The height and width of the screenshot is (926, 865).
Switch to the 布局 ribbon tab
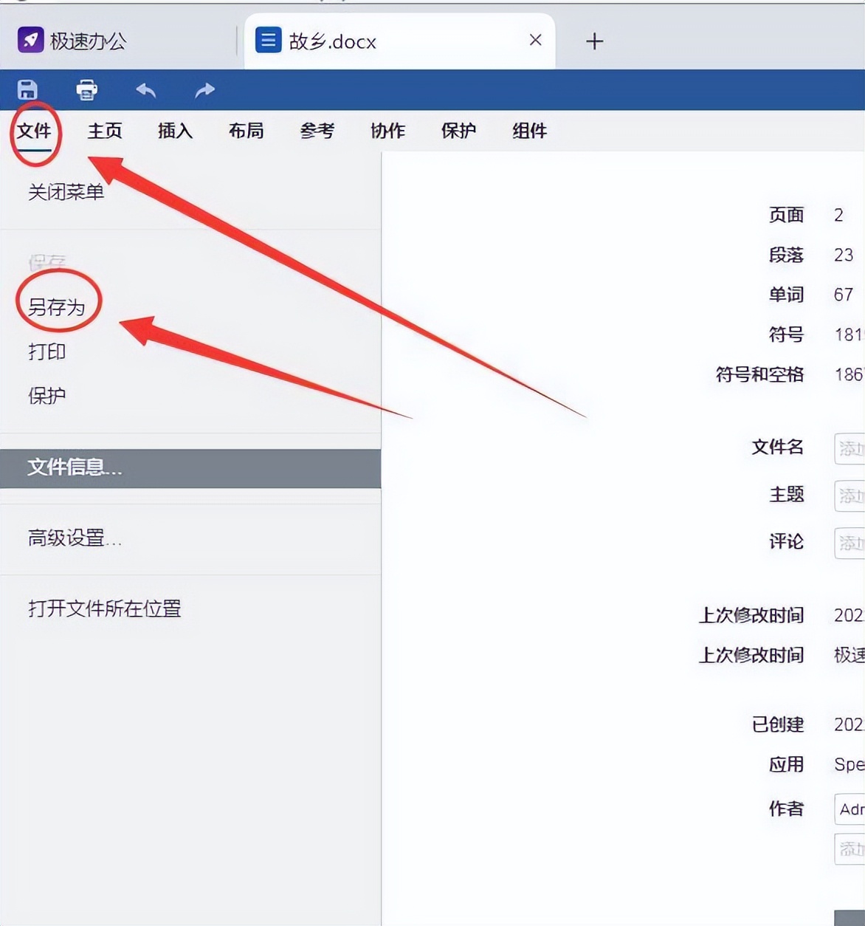coord(245,131)
